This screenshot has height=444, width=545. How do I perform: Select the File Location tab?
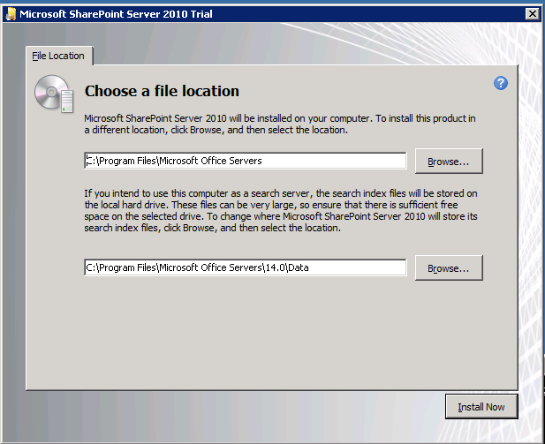click(x=59, y=56)
